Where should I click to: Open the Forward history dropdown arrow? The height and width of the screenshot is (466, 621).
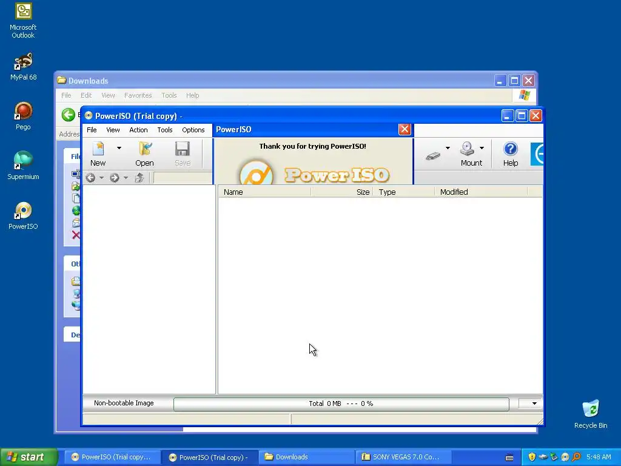(126, 178)
